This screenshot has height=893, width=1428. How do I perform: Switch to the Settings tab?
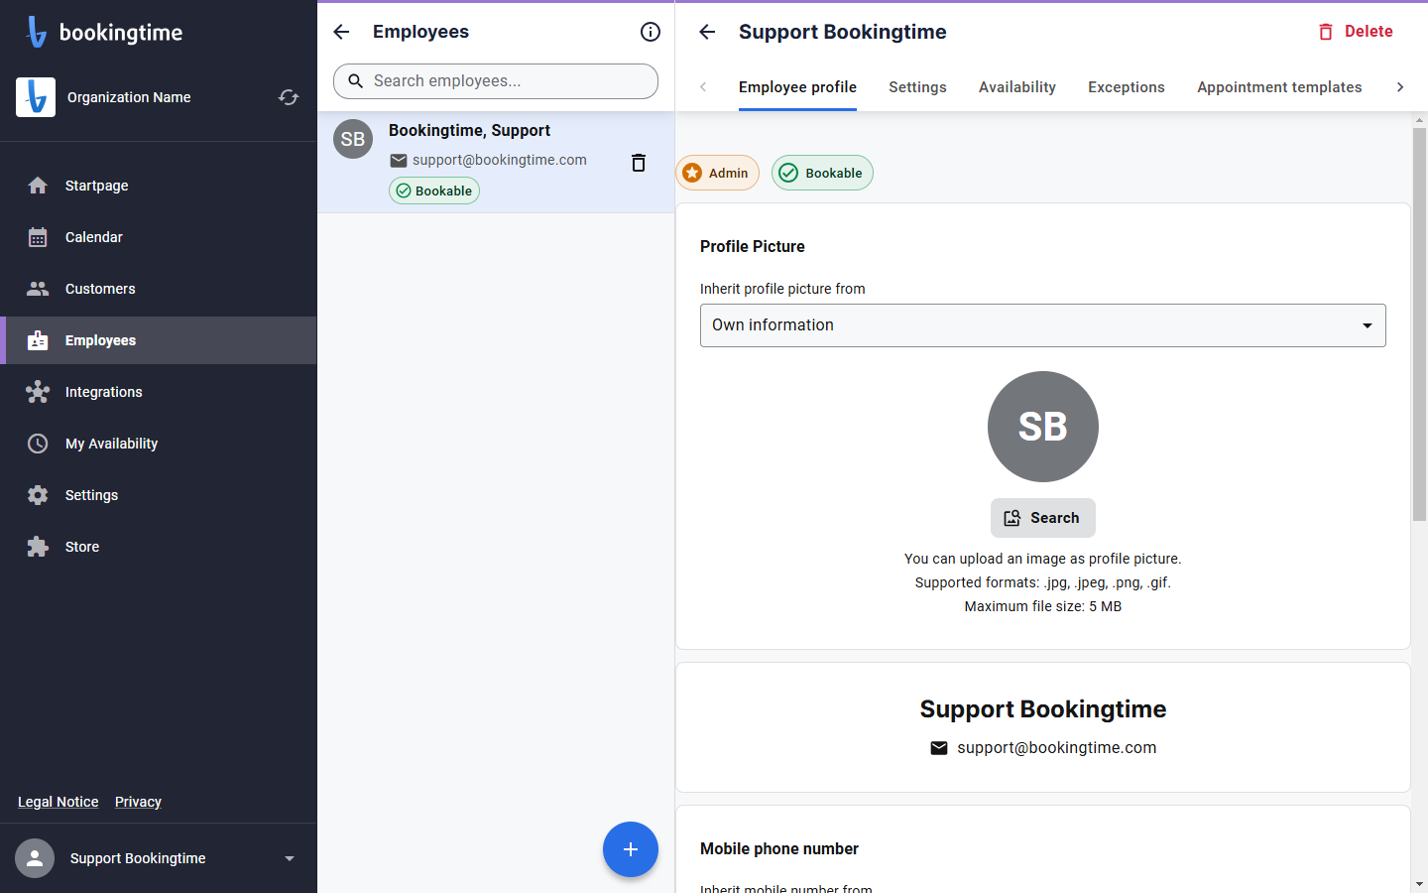pyautogui.click(x=917, y=87)
